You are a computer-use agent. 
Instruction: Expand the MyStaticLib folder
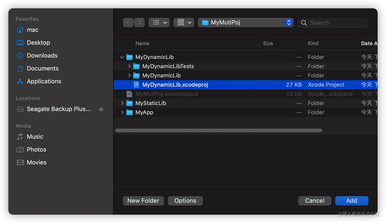click(x=122, y=103)
